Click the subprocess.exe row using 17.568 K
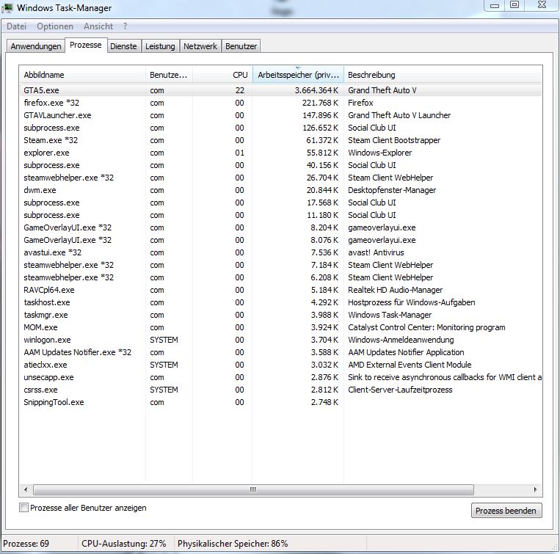This screenshot has width=560, height=554. (x=280, y=203)
